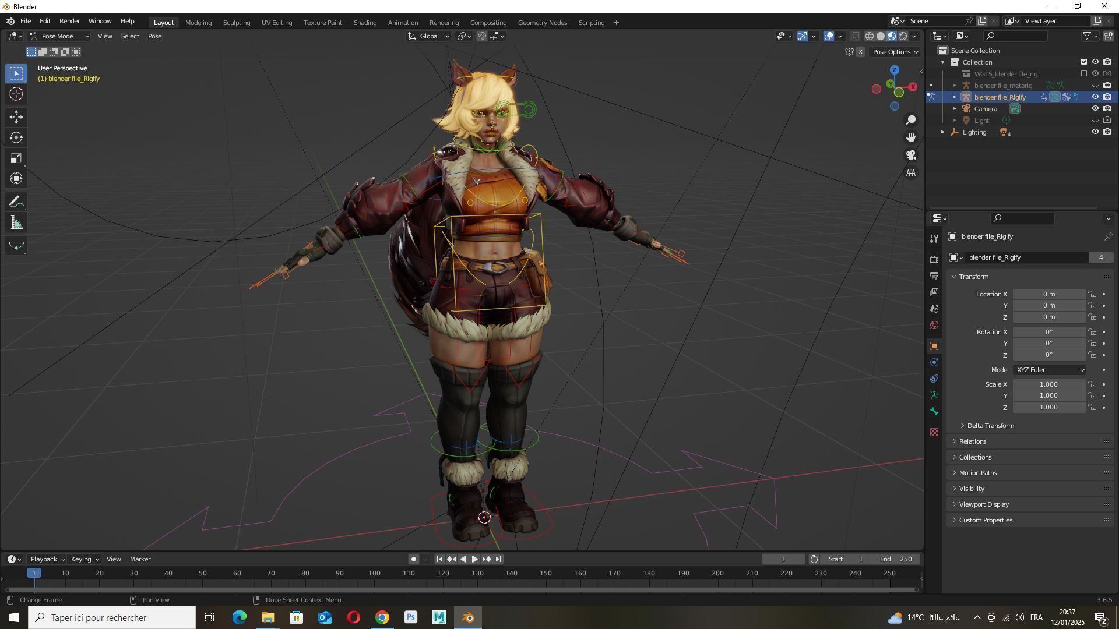Activate the Move tool
This screenshot has height=629, width=1119.
(16, 117)
